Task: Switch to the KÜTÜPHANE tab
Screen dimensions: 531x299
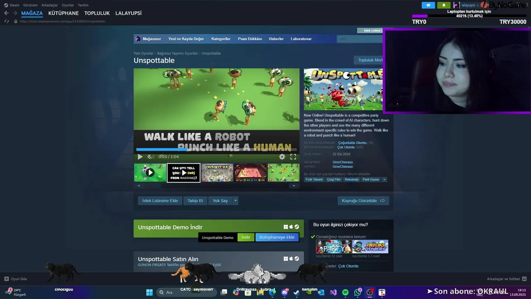Action: pos(63,13)
